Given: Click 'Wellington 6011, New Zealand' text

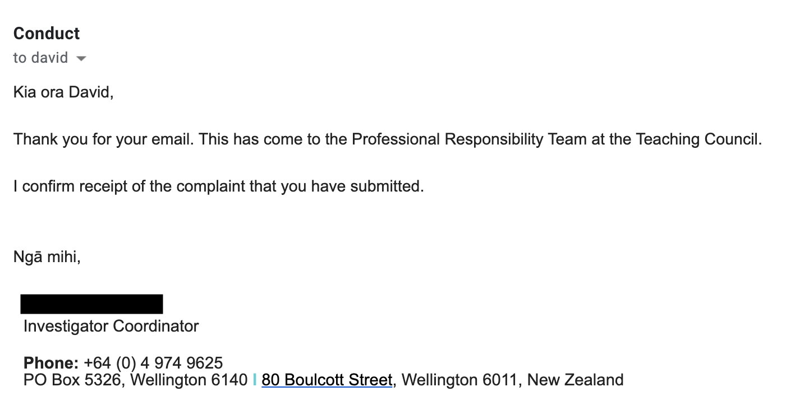Looking at the screenshot, I should 513,380.
